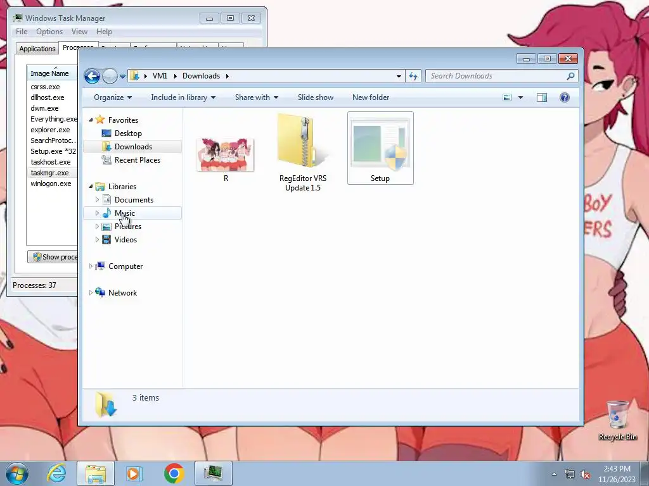Open Include in library dropdown
This screenshot has width=649, height=486.
[183, 97]
